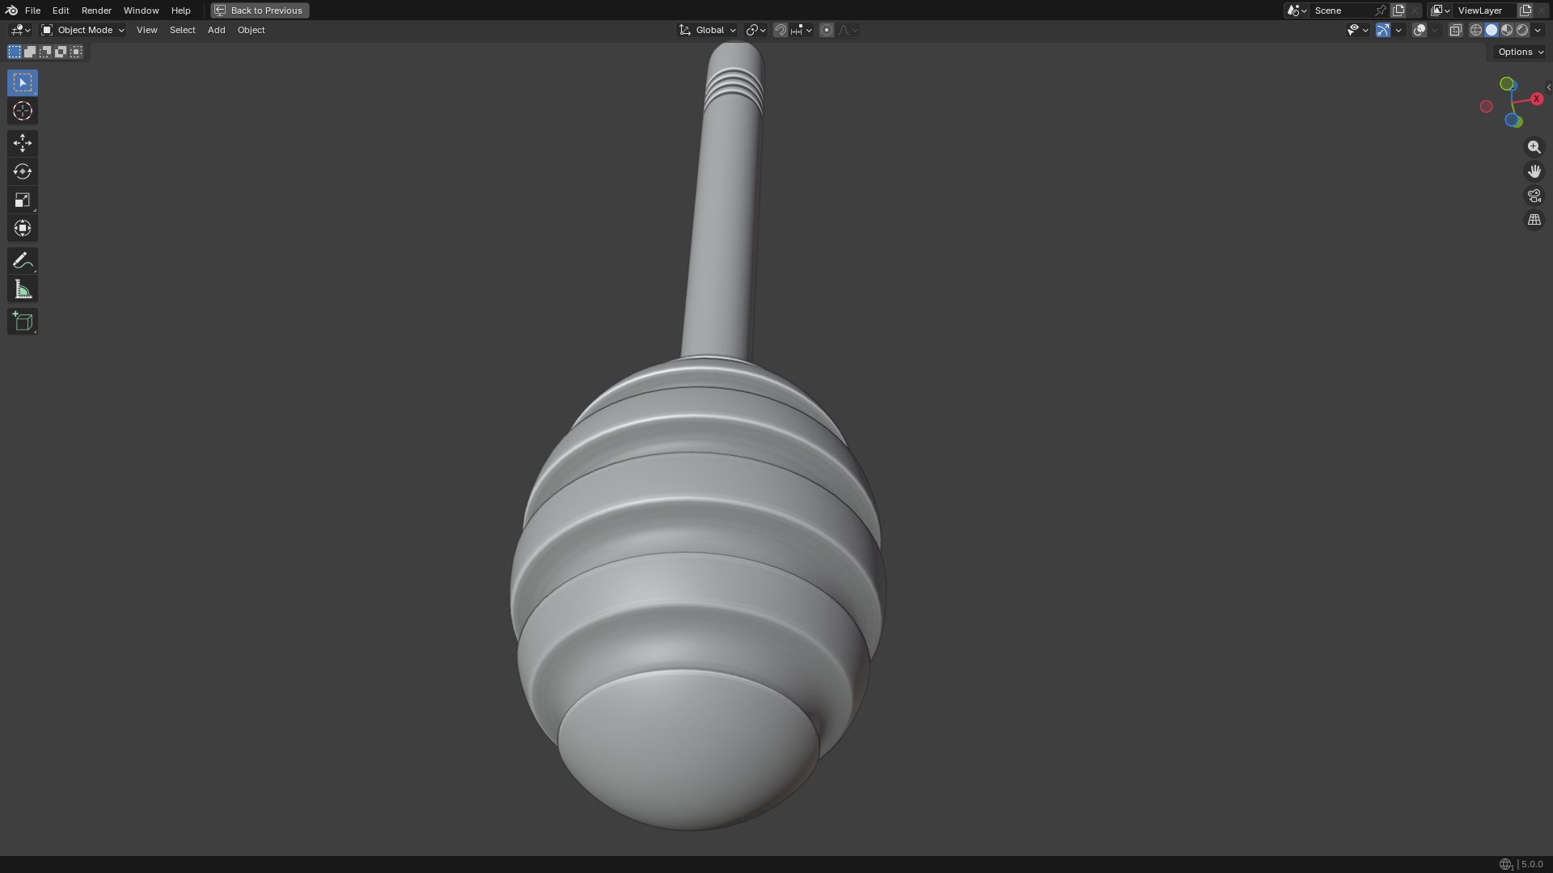The image size is (1553, 873).
Task: Open the viewport shading options dropdown
Action: (x=1538, y=30)
